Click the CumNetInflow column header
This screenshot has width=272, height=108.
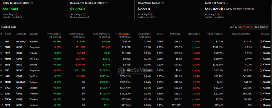[101, 34]
